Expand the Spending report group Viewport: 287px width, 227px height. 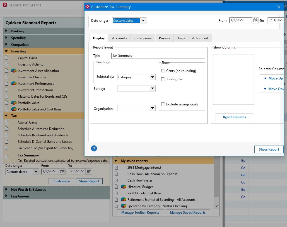pyautogui.click(x=6, y=38)
